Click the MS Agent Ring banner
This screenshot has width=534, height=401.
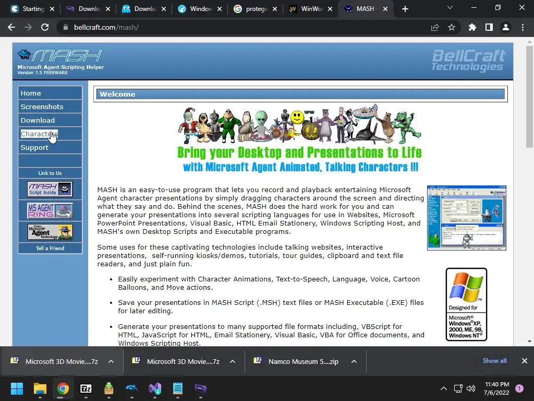[50, 210]
